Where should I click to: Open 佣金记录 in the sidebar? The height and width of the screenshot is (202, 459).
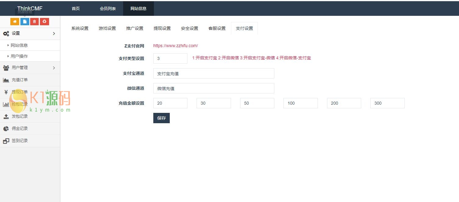pyautogui.click(x=30, y=129)
